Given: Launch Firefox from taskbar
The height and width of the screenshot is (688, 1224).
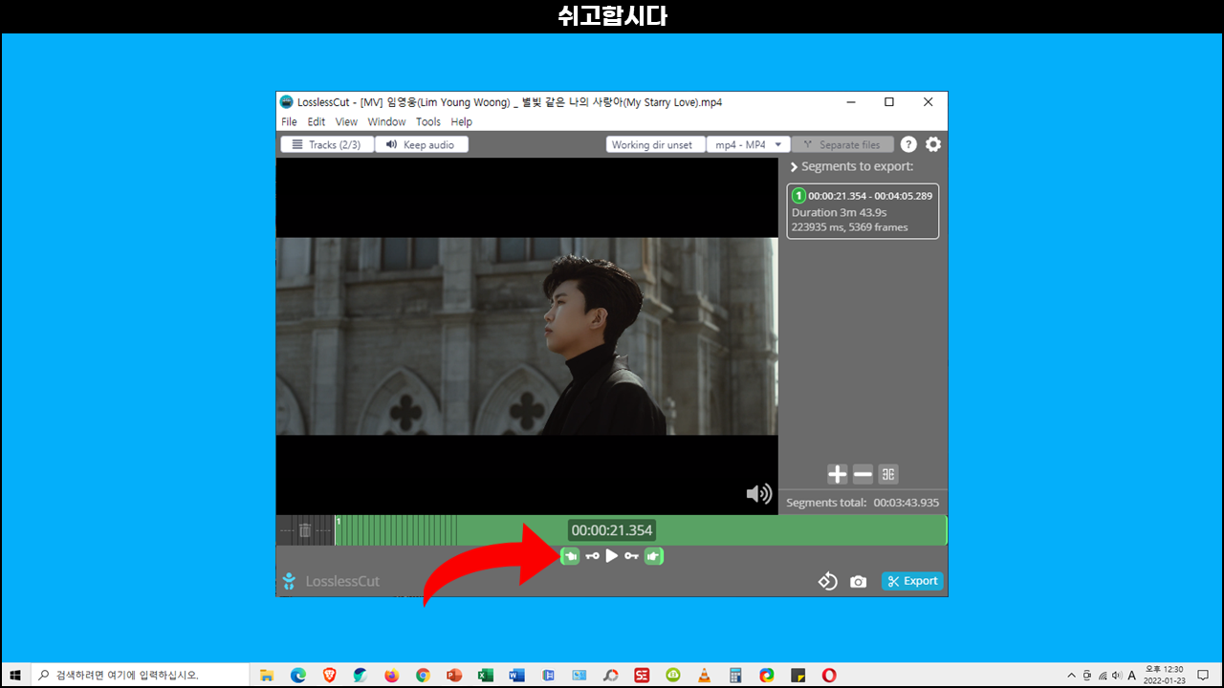Looking at the screenshot, I should pyautogui.click(x=391, y=675).
